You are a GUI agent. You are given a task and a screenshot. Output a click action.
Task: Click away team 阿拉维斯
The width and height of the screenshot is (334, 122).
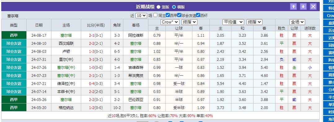(x=136, y=36)
